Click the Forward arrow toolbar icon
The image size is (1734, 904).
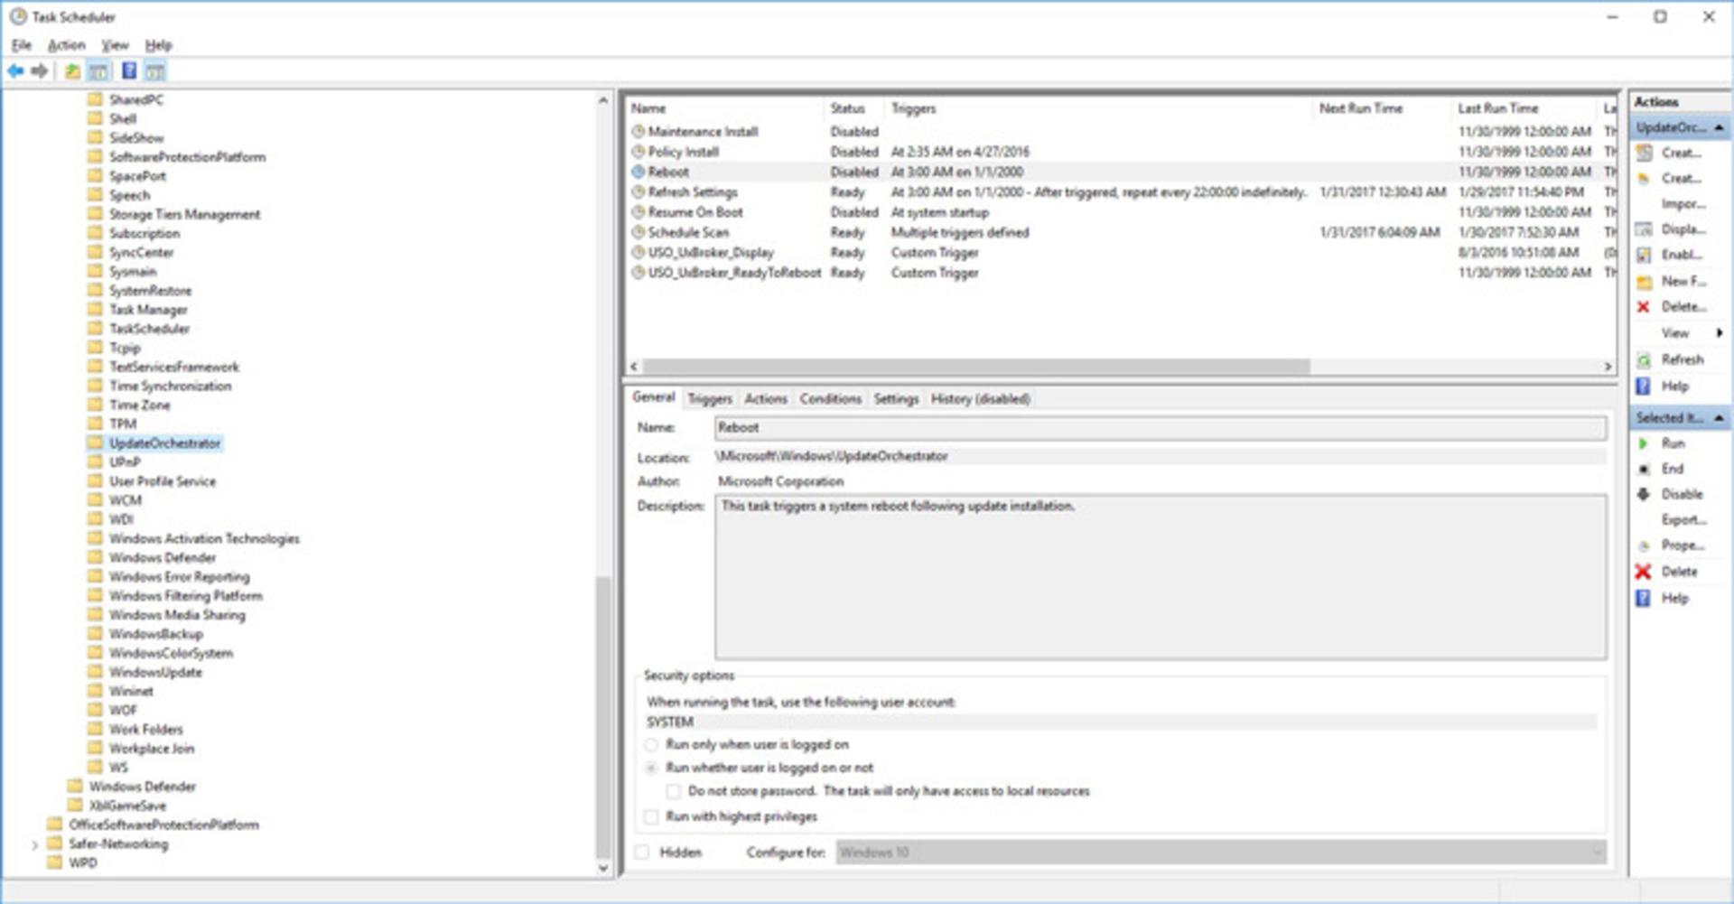pyautogui.click(x=39, y=71)
